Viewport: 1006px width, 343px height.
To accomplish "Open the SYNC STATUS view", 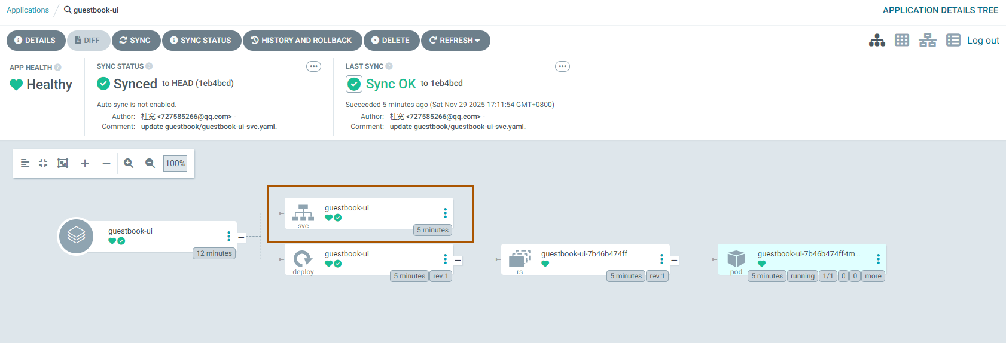I will [x=202, y=41].
